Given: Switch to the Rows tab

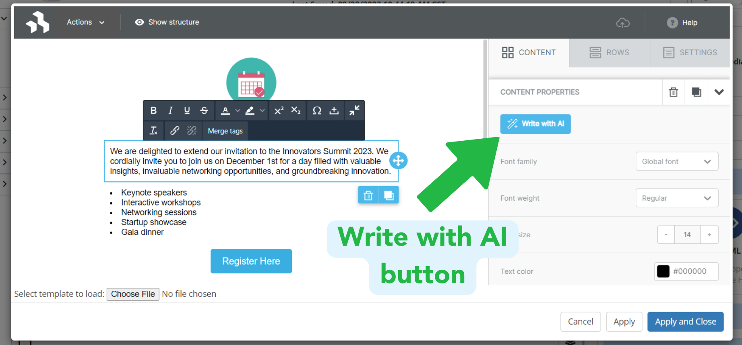Looking at the screenshot, I should (x=609, y=52).
